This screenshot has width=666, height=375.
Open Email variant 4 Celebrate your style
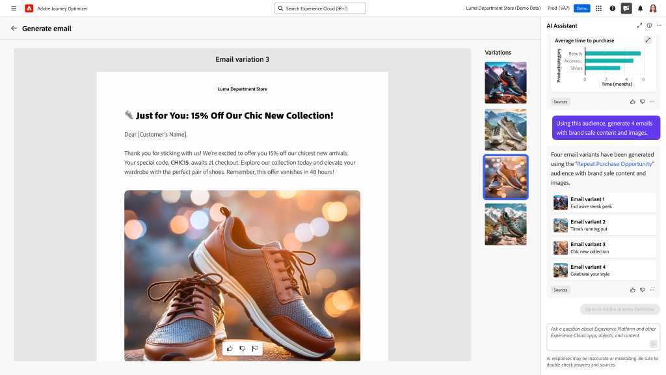[x=603, y=270]
